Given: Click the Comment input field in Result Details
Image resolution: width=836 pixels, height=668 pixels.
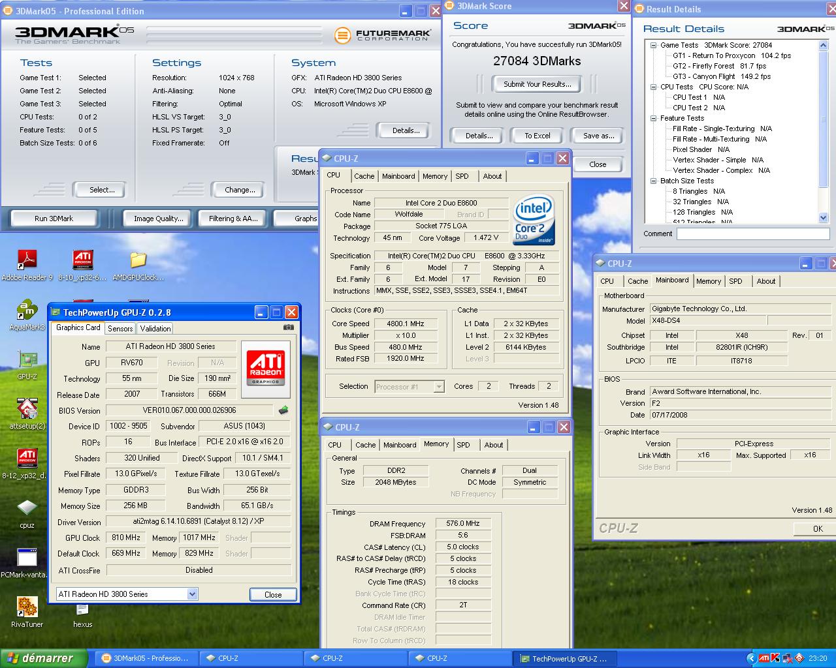Looking at the screenshot, I should point(753,234).
